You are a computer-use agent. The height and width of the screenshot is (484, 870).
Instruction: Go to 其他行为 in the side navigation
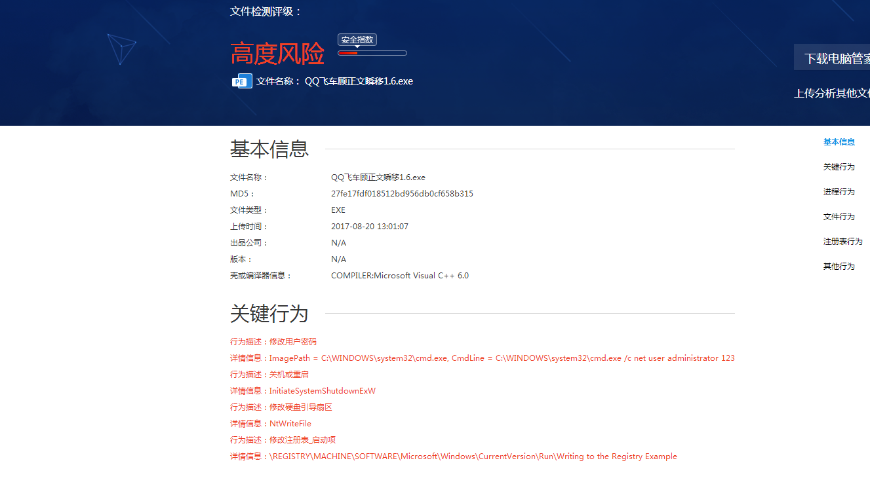click(839, 267)
